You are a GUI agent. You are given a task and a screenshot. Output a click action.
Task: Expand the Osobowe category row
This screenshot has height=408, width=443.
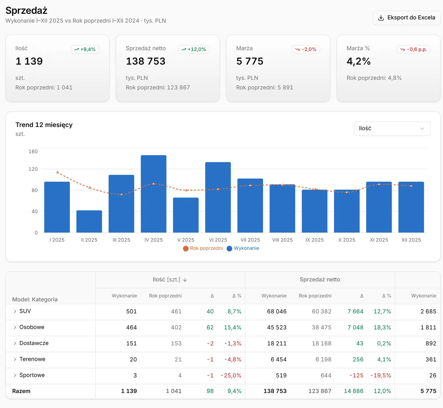pyautogui.click(x=15, y=327)
